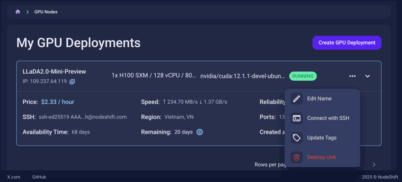Click the 1x H100 SXM hardware spec
This screenshot has height=182, width=402.
(x=153, y=76)
